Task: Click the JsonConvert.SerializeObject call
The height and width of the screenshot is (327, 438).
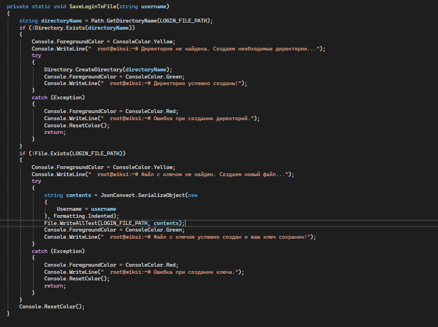Action: pos(143,195)
